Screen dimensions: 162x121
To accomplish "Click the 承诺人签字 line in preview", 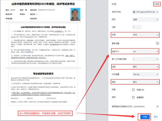I will [15, 98].
